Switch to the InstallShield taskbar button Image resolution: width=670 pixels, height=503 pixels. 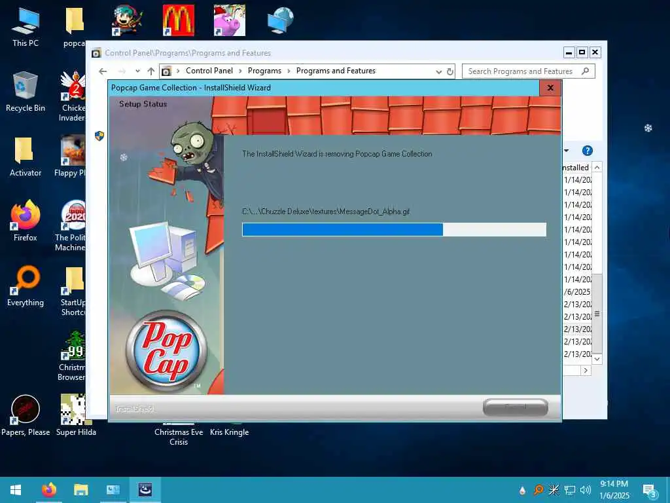point(145,490)
